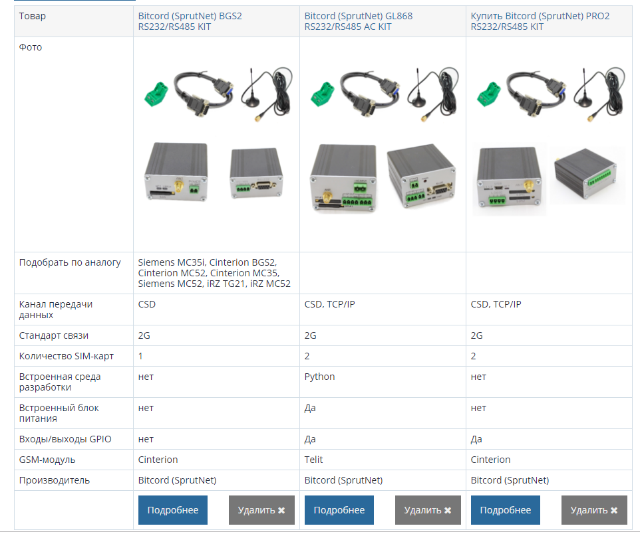
Task: Click the 'Фото' row label
Action: coord(31,47)
